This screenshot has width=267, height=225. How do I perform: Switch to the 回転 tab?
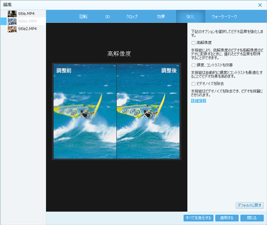coord(84,17)
